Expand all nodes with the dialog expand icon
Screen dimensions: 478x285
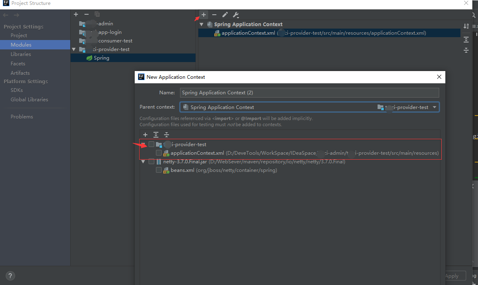point(156,134)
